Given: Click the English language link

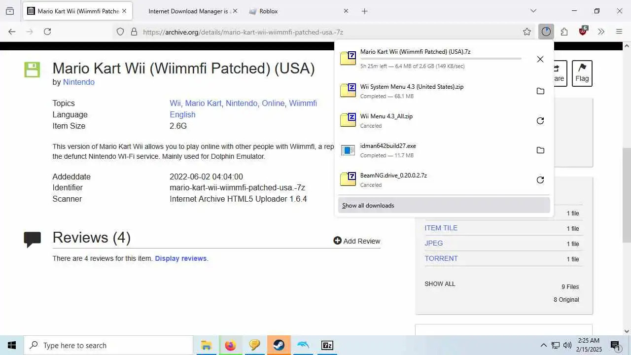Looking at the screenshot, I should (x=182, y=114).
